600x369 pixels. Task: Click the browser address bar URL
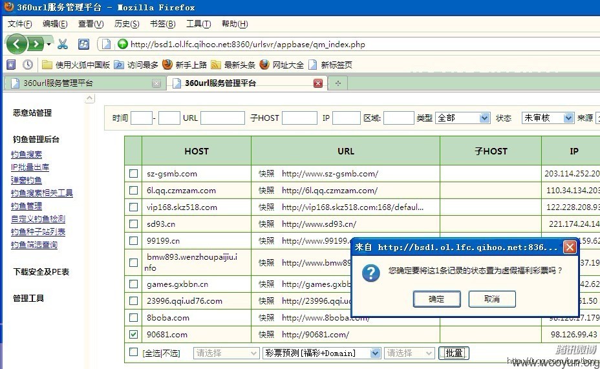pos(248,45)
